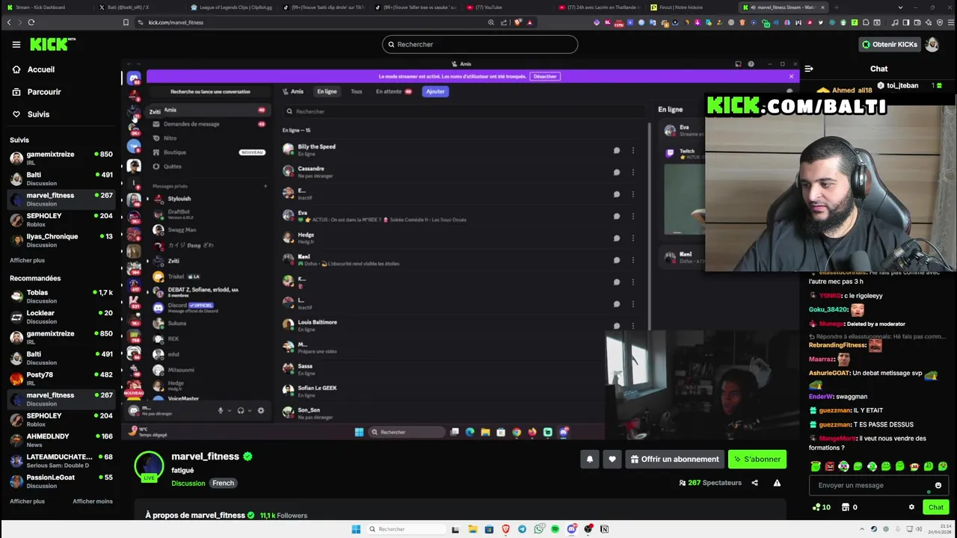Screen dimensions: 957x538
Task: Click Billy the Speed in friends list
Action: [458, 149]
